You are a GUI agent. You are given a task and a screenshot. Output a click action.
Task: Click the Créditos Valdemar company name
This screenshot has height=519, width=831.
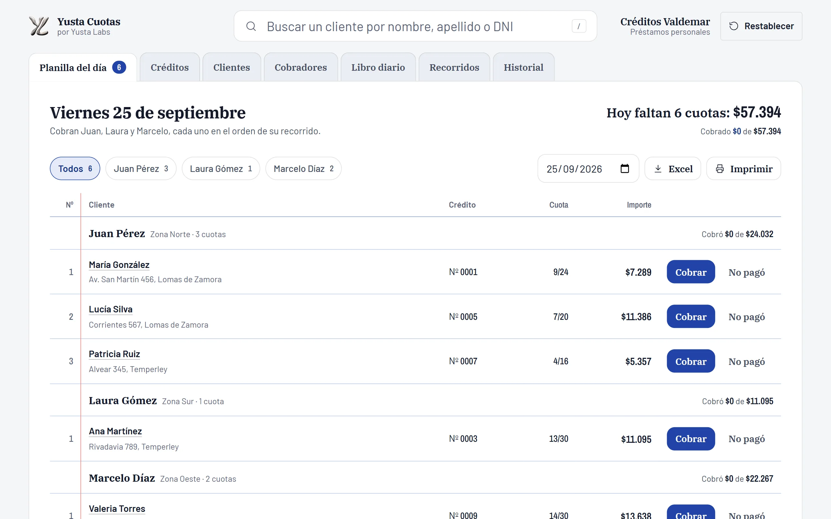(x=665, y=22)
